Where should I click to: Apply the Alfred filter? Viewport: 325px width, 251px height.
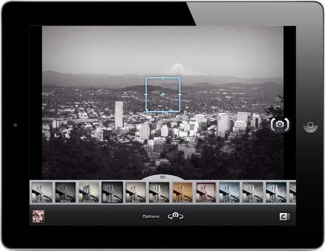click(65, 192)
